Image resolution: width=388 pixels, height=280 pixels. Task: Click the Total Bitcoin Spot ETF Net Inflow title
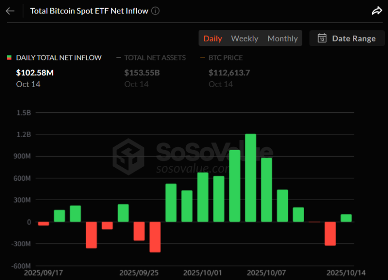89,11
